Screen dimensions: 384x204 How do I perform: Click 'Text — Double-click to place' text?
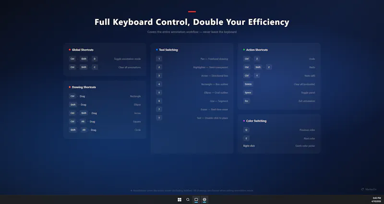[212, 118]
